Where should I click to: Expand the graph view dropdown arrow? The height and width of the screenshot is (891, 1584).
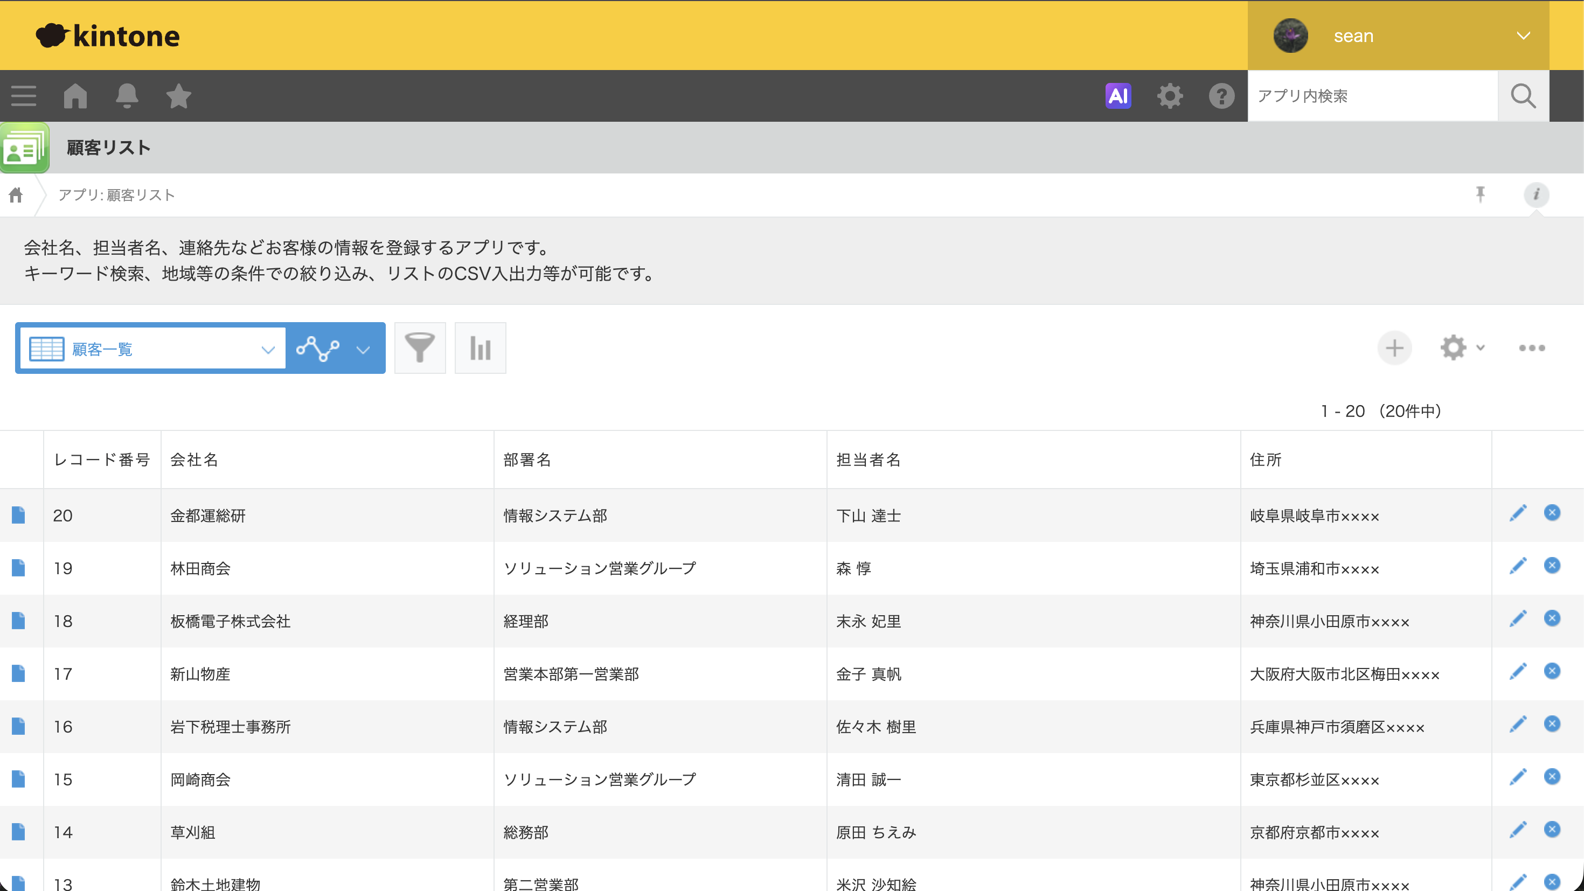coord(363,349)
